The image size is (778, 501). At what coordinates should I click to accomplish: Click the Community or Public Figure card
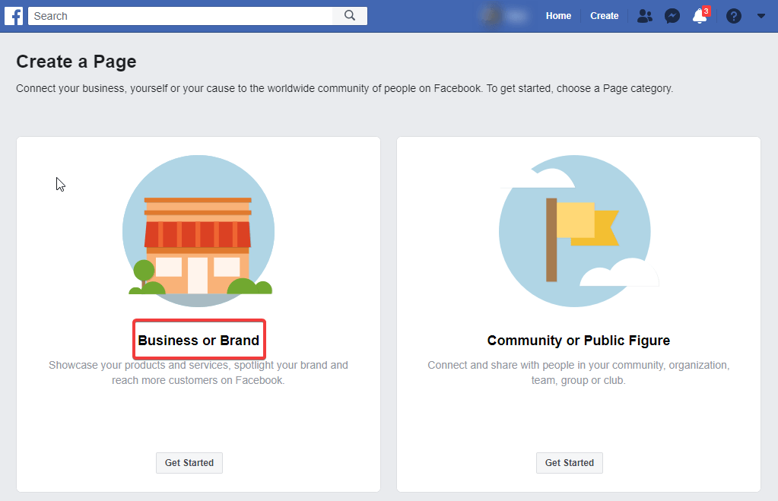pos(578,314)
